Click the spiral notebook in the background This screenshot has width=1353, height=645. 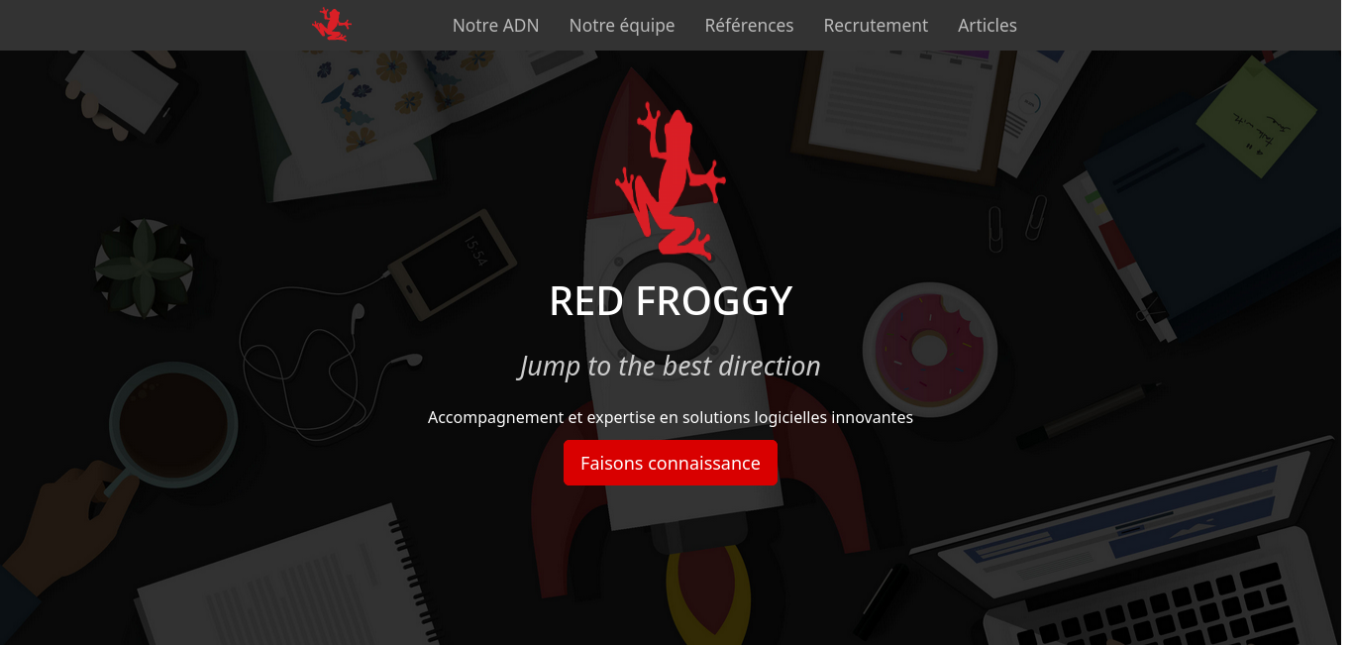(282, 580)
